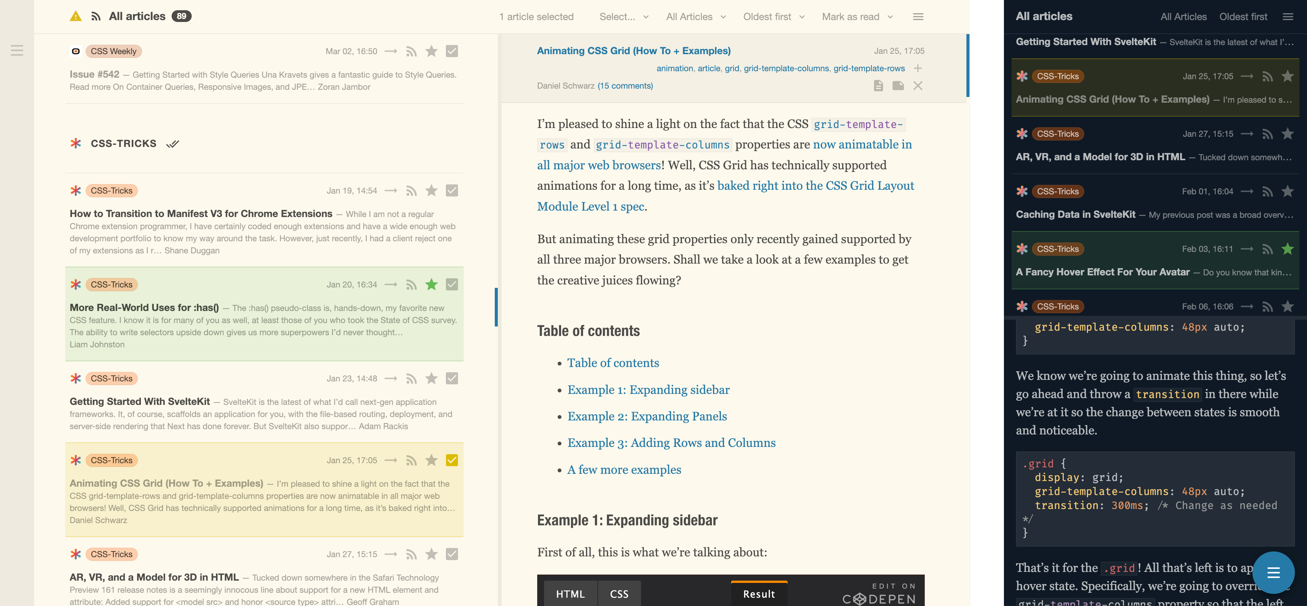Unstar the More Real-World Uses for :has() article
This screenshot has height=606, width=1307.
coord(431,284)
